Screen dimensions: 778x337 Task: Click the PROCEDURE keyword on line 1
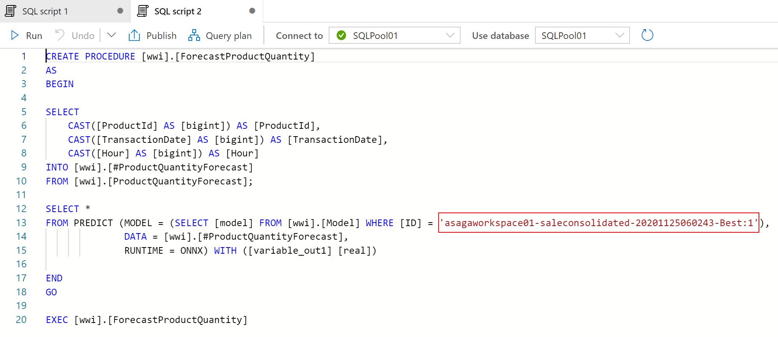click(110, 56)
